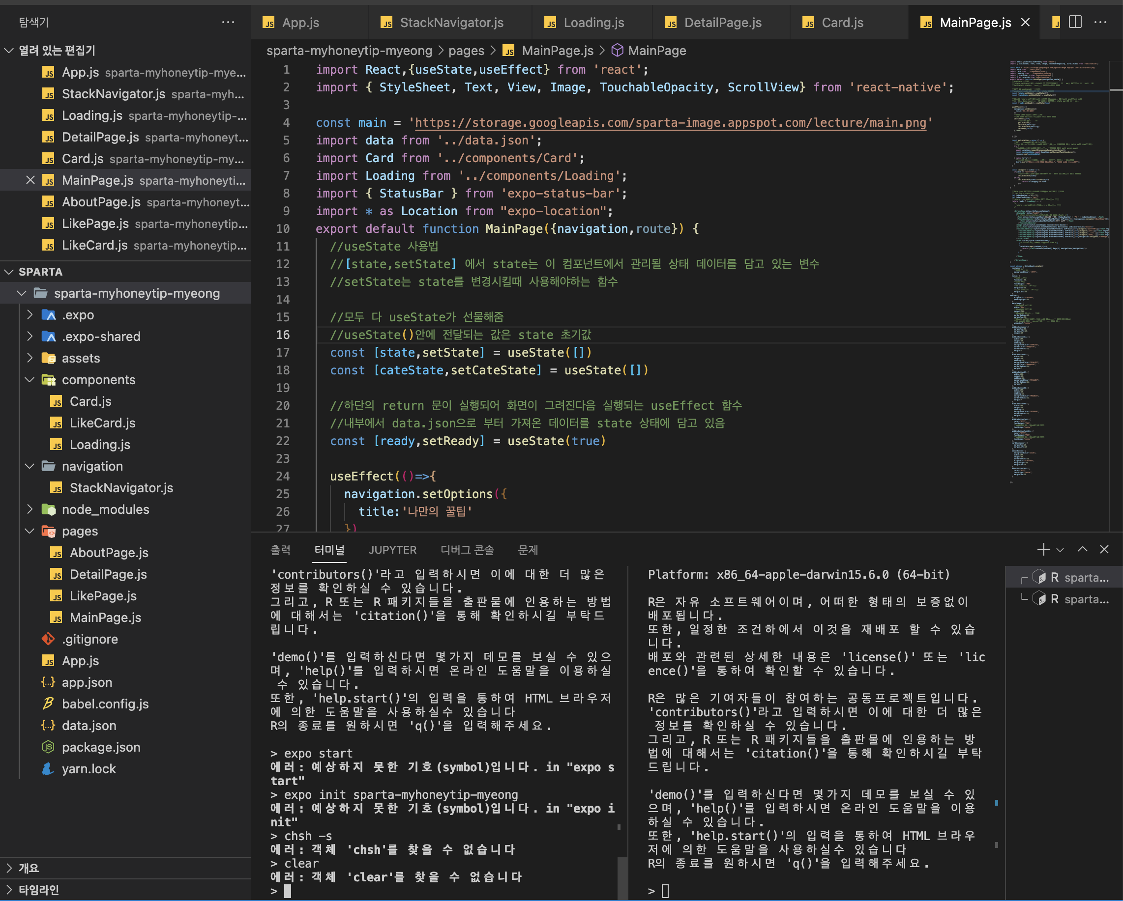Switch to Card.js editor tab
The width and height of the screenshot is (1123, 901).
(849, 23)
